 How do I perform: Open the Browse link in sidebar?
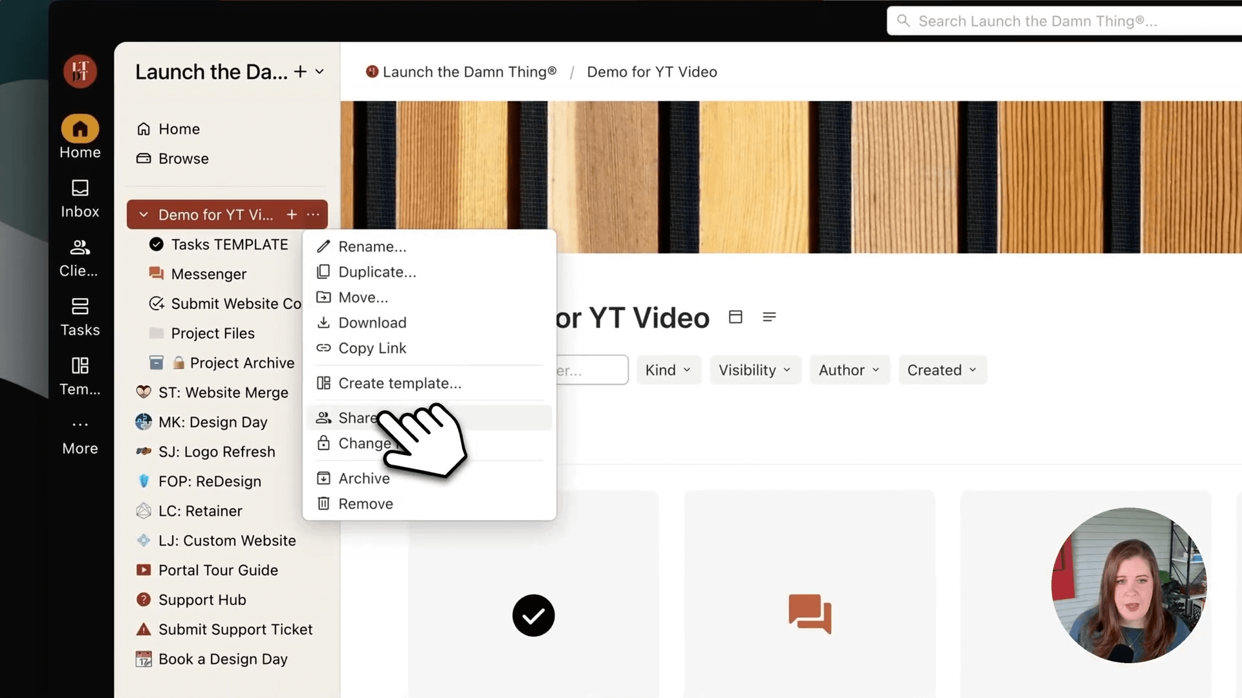tap(183, 159)
